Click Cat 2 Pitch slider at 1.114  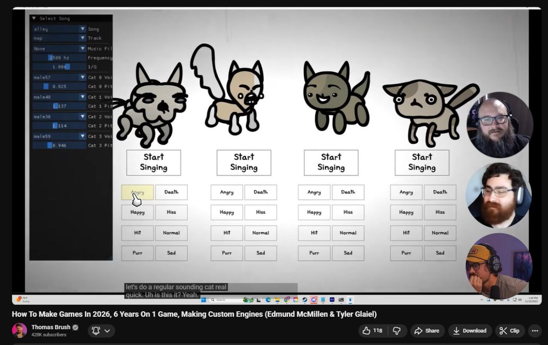(59, 125)
